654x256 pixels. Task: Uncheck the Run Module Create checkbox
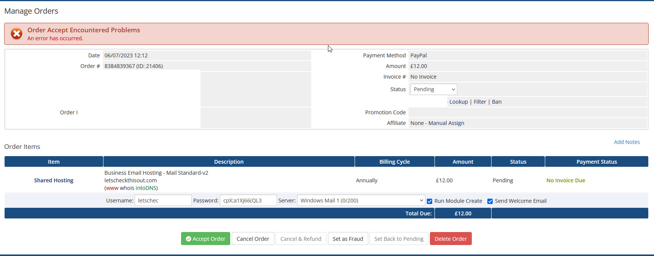(x=430, y=201)
